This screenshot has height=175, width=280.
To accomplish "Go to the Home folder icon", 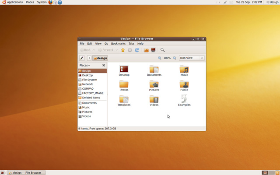I will coord(146,50).
